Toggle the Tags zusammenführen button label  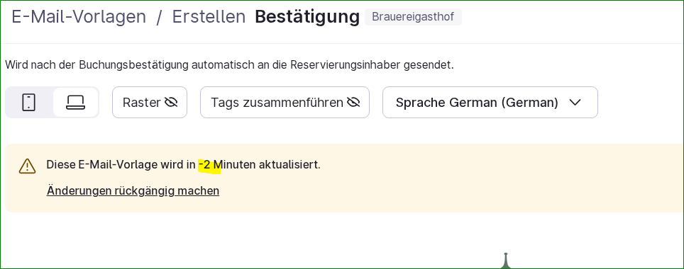tap(277, 103)
